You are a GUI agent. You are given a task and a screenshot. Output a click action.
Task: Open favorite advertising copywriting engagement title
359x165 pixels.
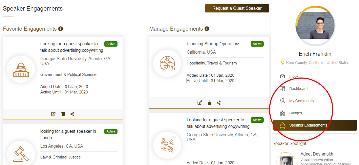72,47
